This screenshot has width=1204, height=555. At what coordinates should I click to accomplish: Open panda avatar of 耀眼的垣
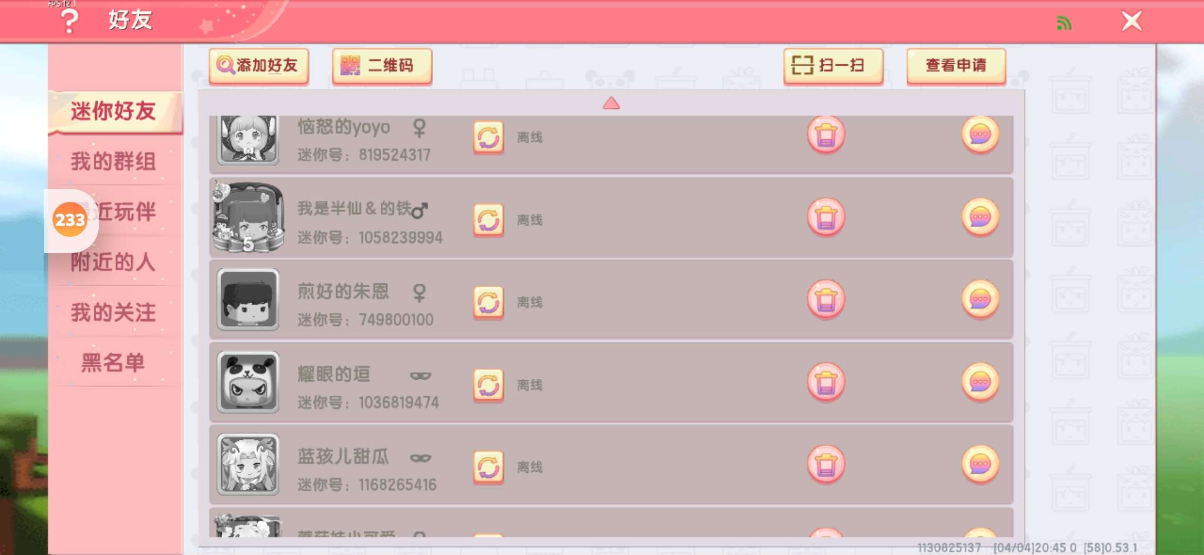pos(248,382)
